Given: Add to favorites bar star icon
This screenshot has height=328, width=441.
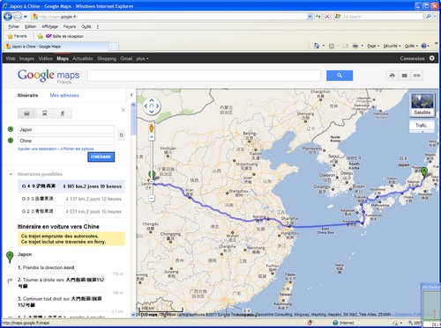Looking at the screenshot, I should [41, 36].
